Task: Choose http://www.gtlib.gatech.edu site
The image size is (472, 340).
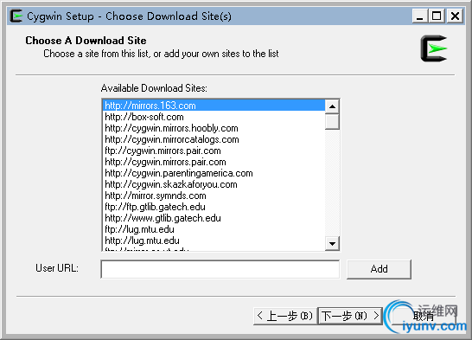Action: click(x=214, y=218)
